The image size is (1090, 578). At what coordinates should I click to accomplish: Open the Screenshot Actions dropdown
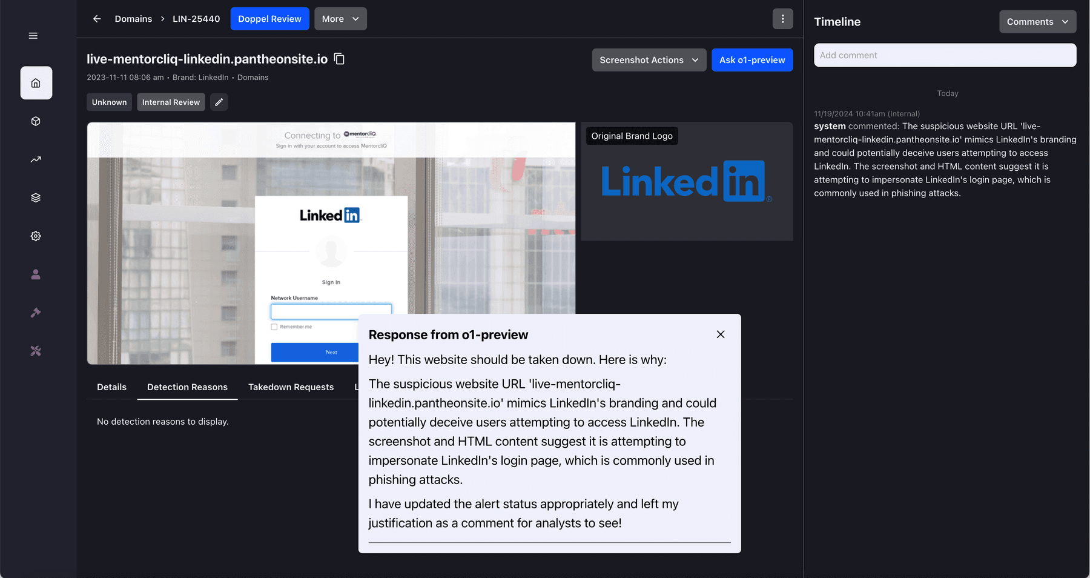click(649, 60)
